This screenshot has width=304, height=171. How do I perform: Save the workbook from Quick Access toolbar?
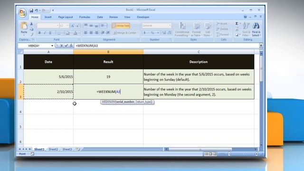click(x=31, y=10)
